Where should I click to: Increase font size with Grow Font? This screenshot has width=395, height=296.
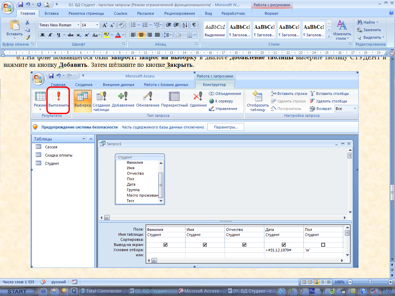click(x=105, y=25)
